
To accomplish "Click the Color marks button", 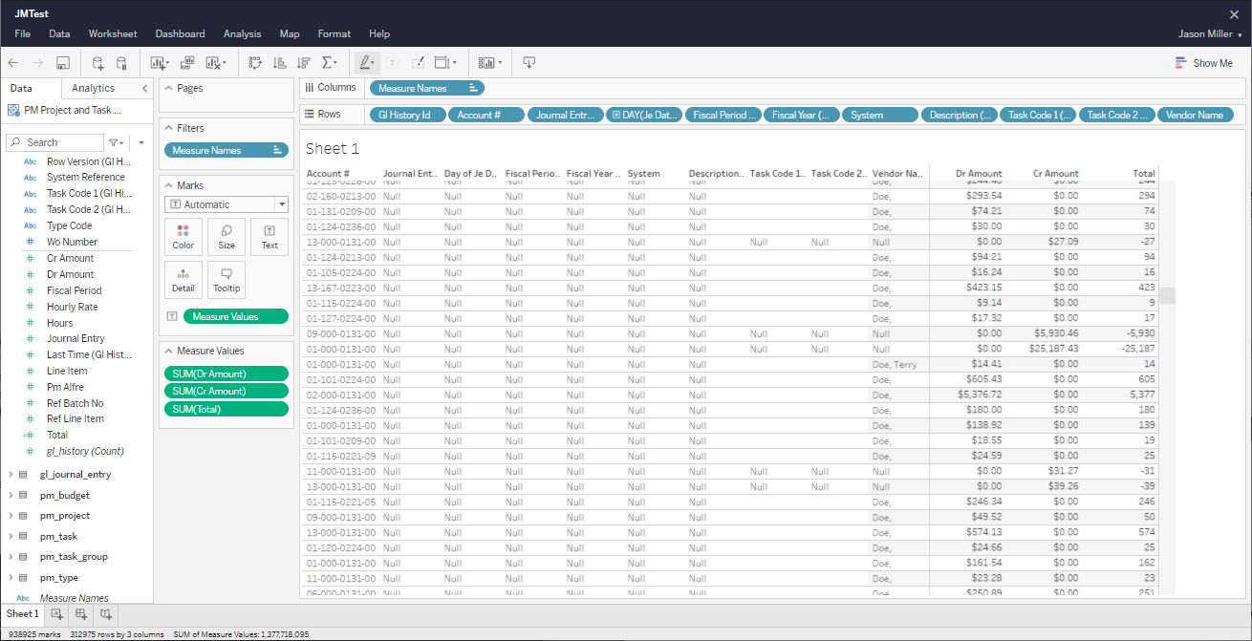I will pyautogui.click(x=183, y=237).
